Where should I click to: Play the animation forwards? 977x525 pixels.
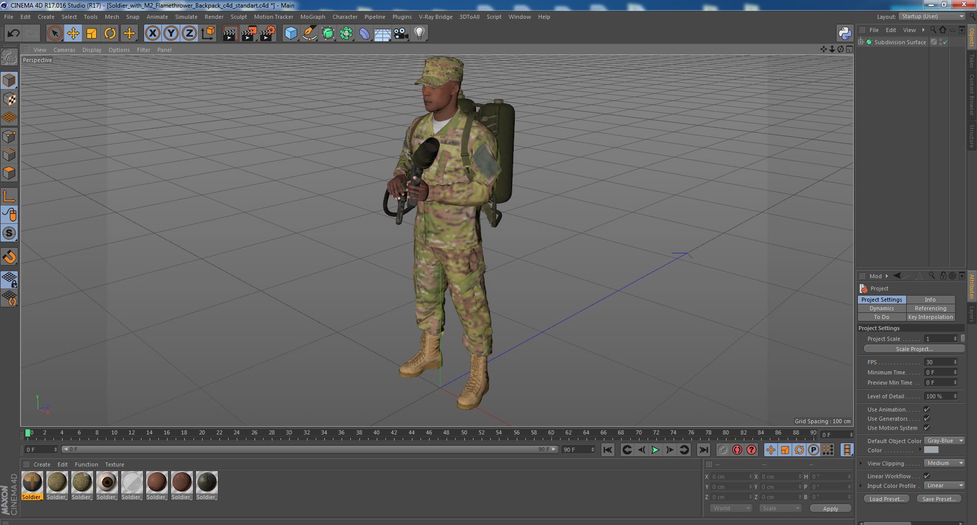[655, 450]
